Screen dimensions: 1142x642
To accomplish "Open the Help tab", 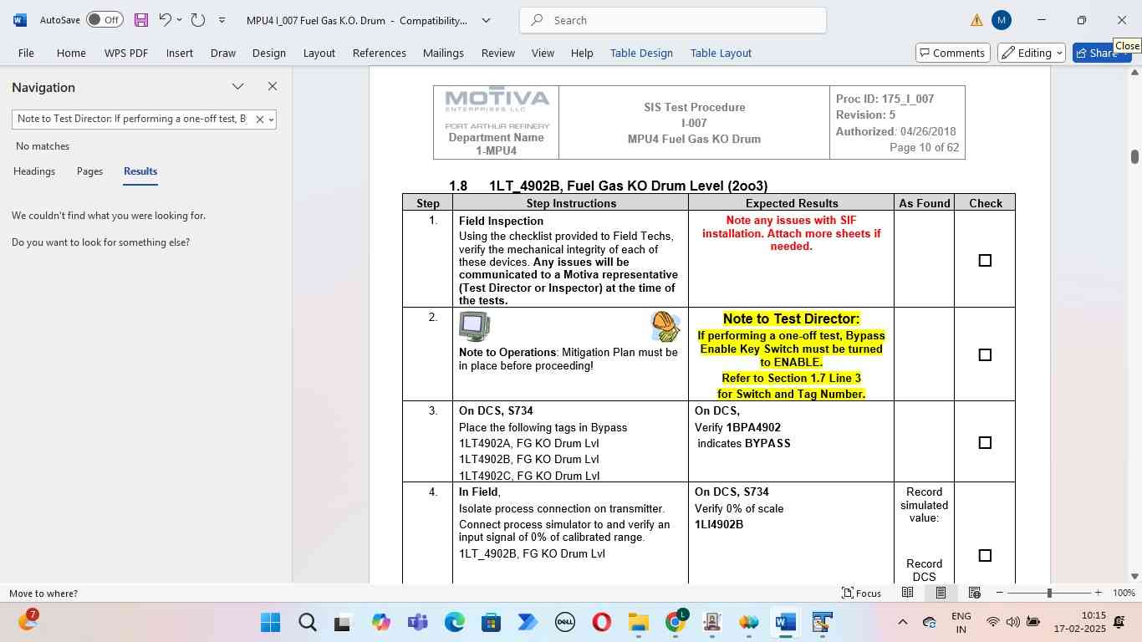I will pos(582,53).
